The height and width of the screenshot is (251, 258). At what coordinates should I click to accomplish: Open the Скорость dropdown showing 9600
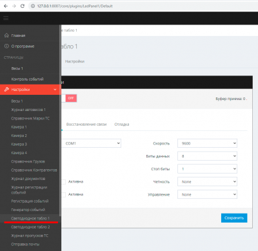pos(207,143)
